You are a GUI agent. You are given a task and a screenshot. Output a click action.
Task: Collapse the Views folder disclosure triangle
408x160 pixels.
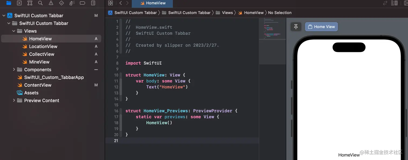click(x=14, y=31)
